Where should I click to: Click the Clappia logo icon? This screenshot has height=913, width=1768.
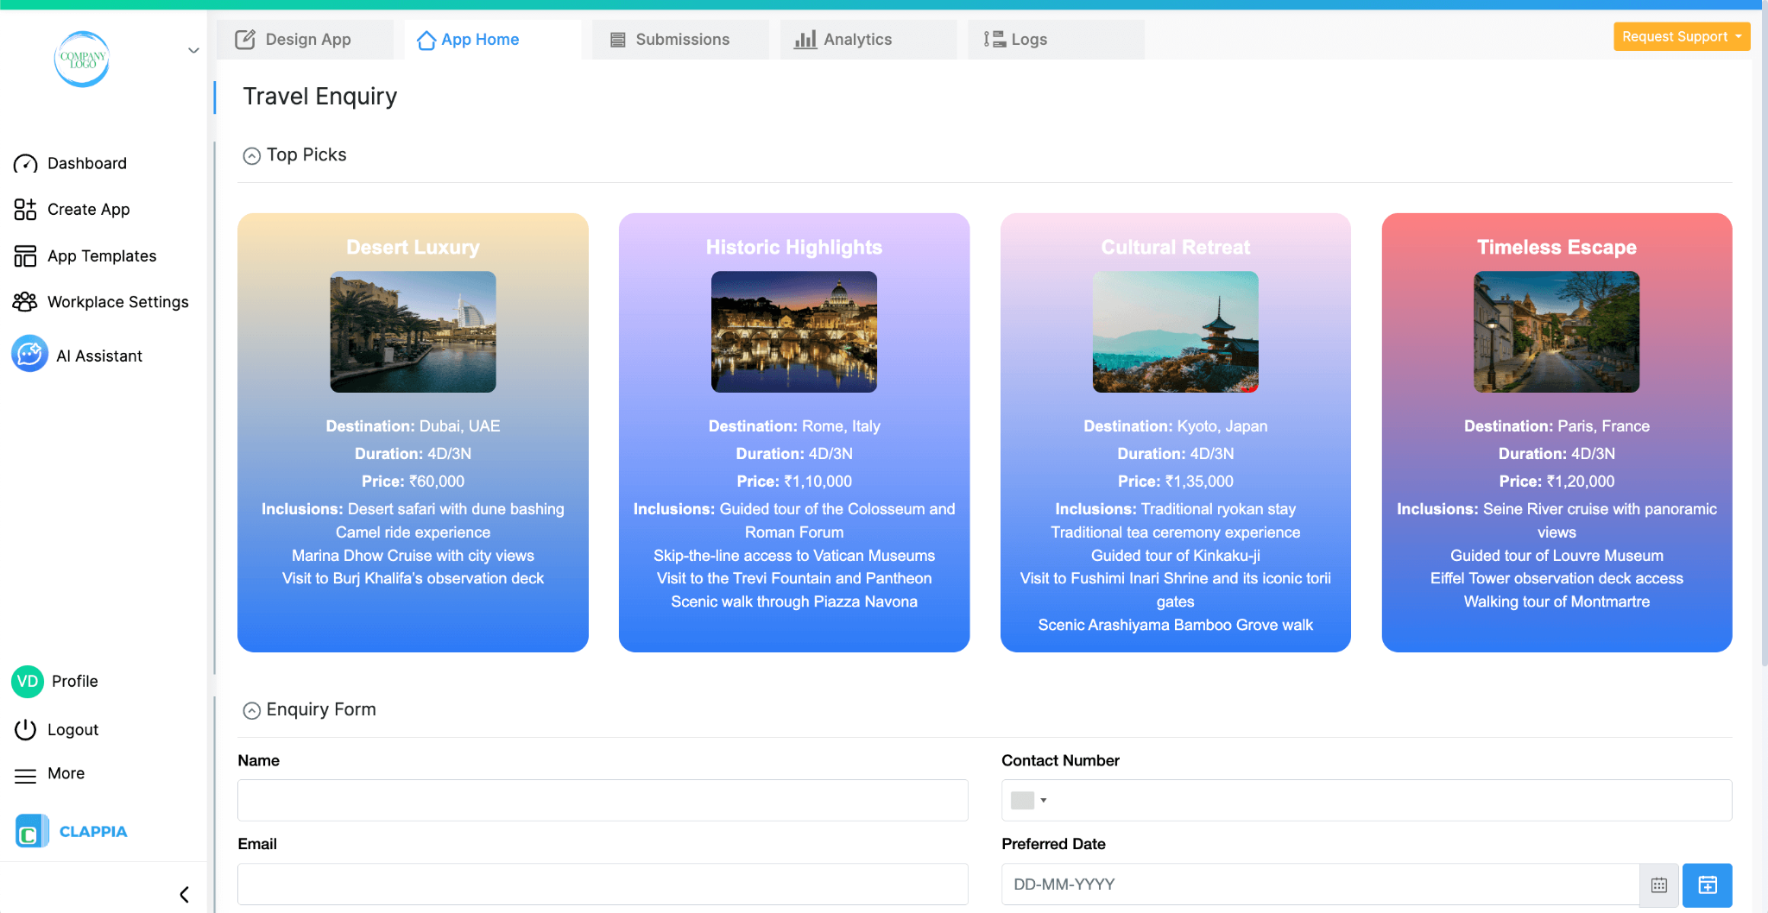pos(31,831)
